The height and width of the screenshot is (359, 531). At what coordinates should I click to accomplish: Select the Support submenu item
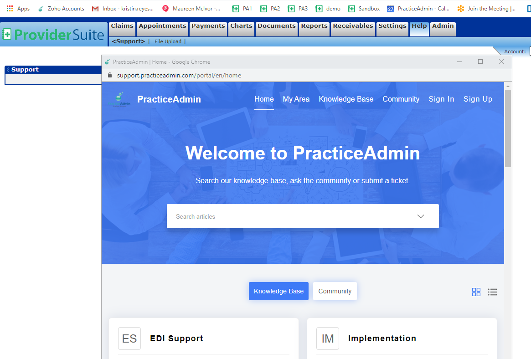[129, 41]
